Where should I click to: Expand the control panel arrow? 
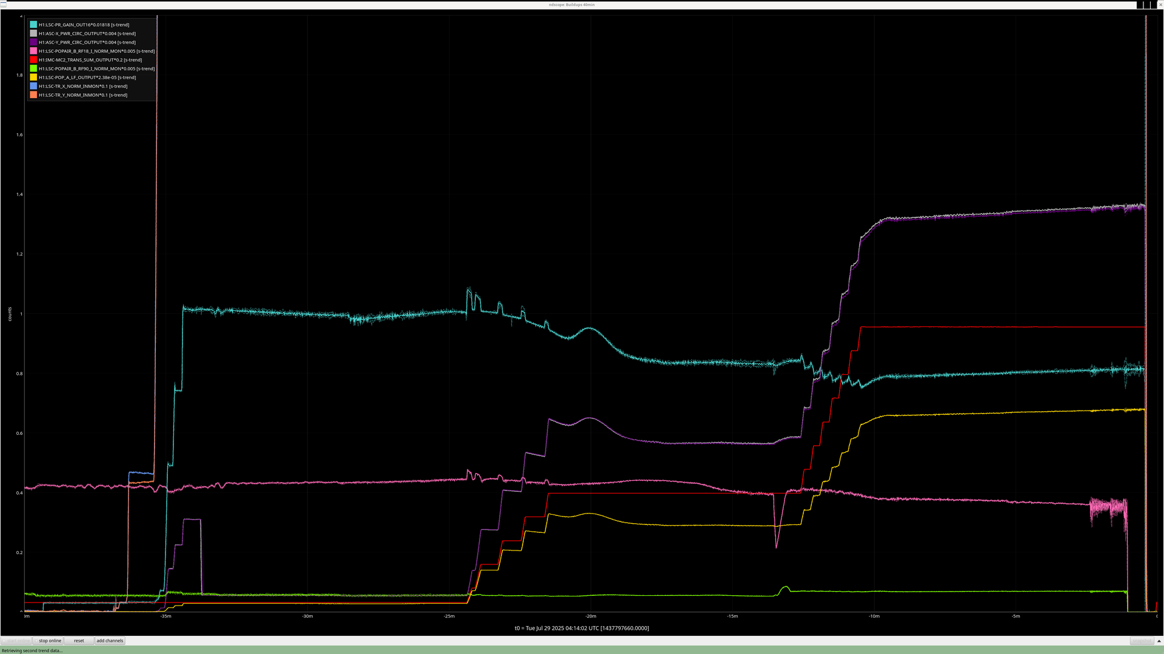point(1159,641)
